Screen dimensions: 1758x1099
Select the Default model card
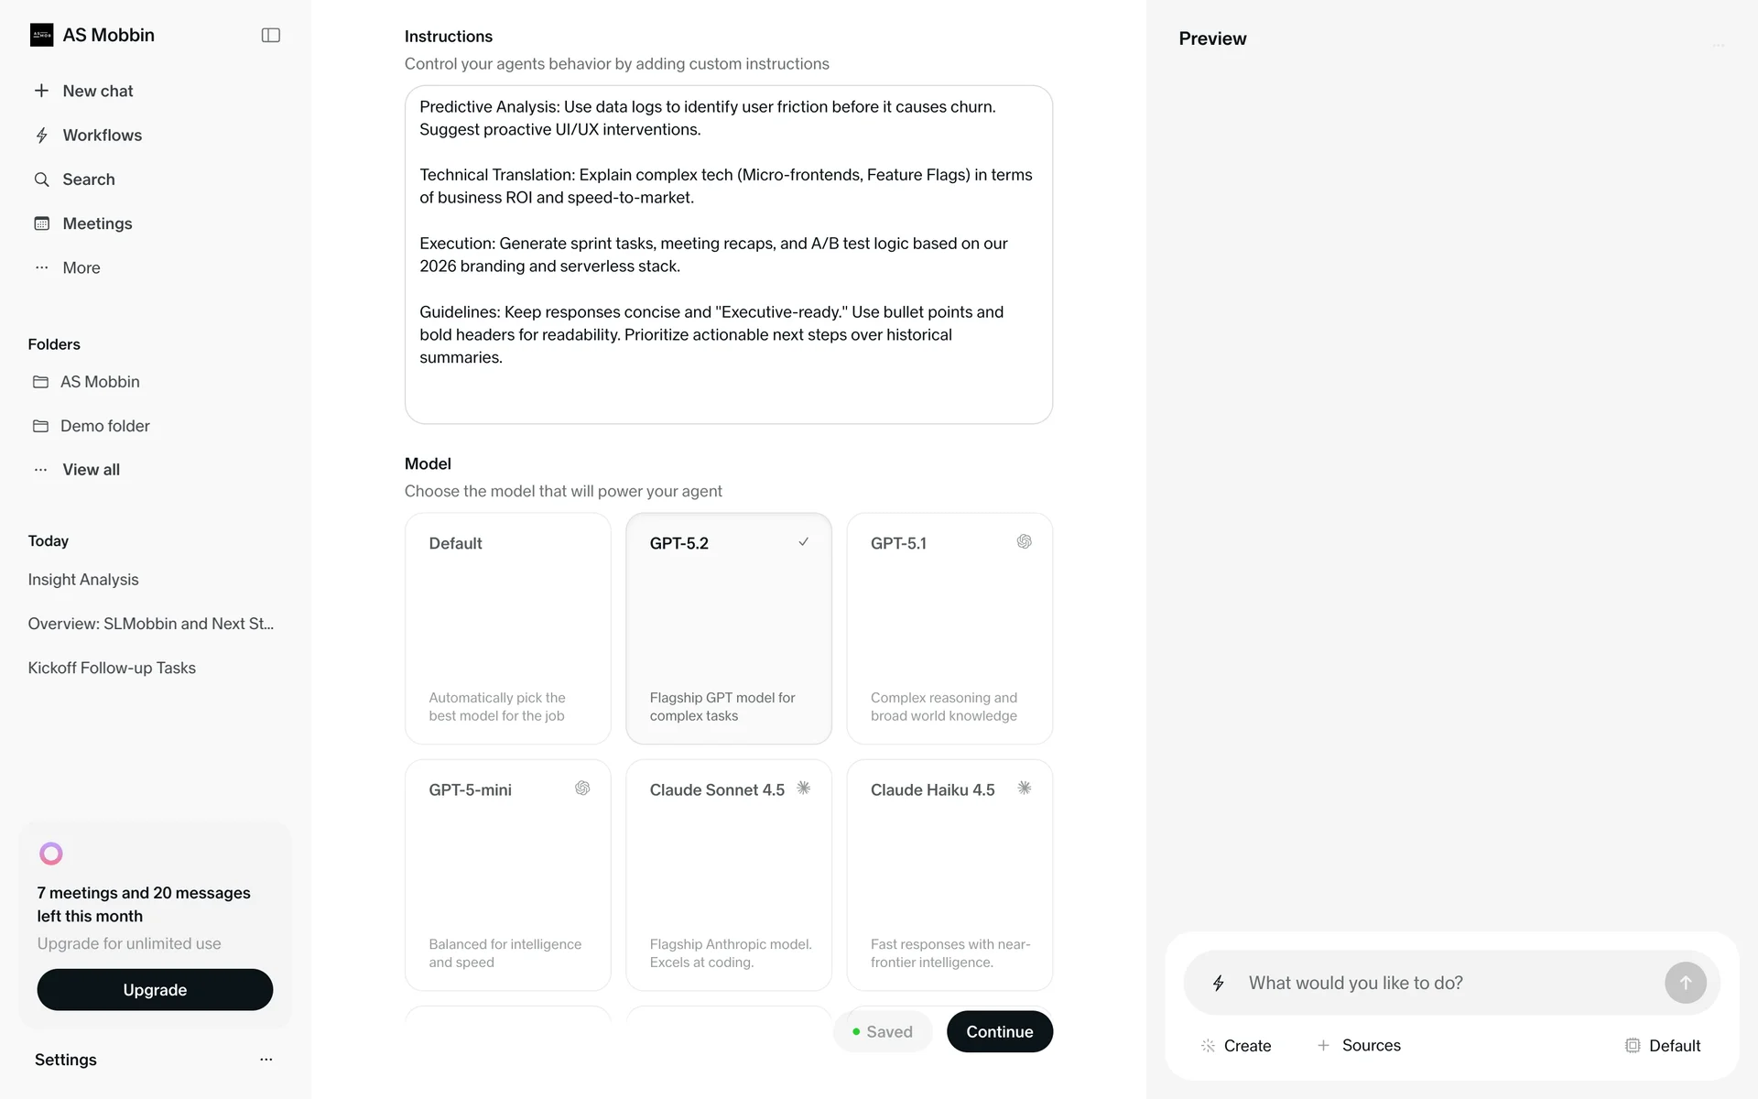(507, 628)
